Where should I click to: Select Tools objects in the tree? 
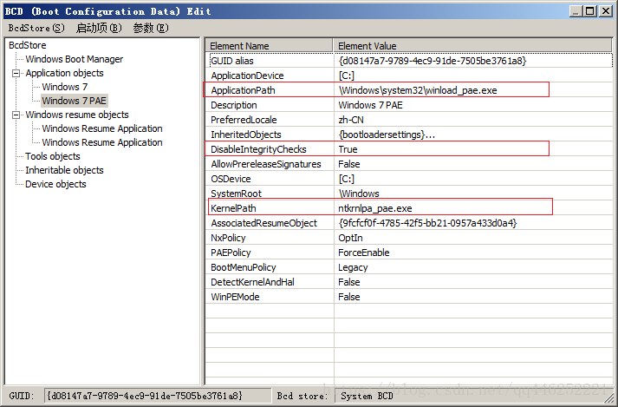[x=52, y=156]
